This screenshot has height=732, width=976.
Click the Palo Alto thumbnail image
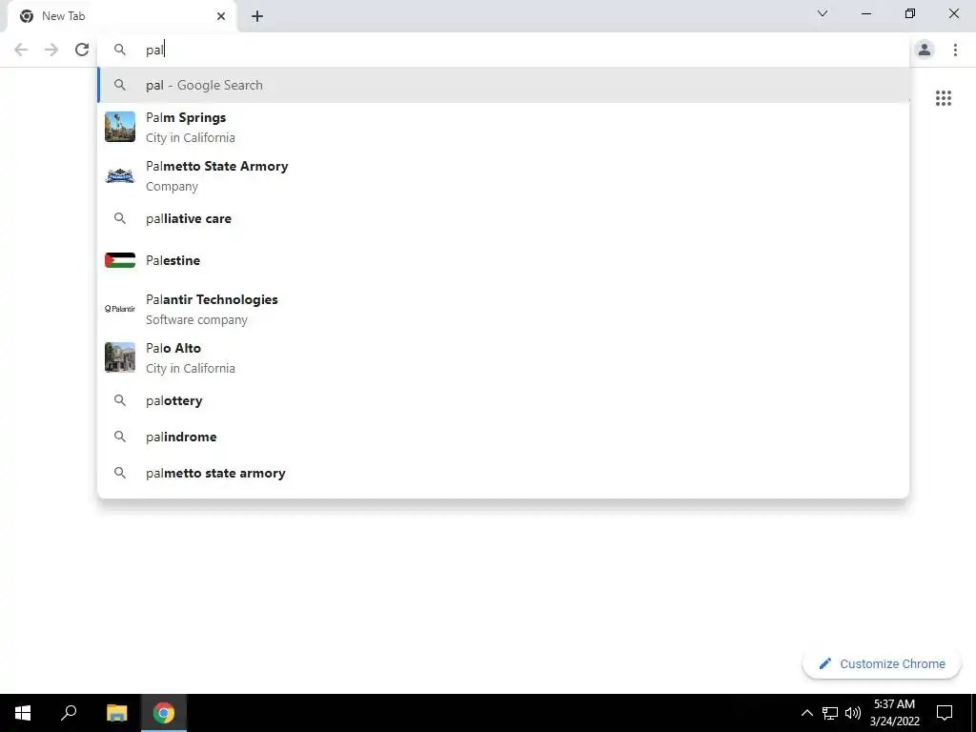[120, 357]
